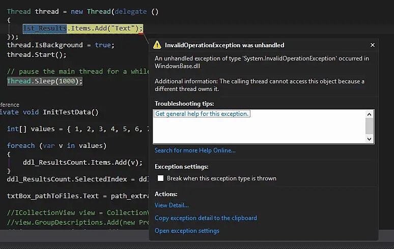Place cursor on Thread.Sleep(1000) line
Screen dimensions: 394x249
pyautogui.click(x=44, y=81)
